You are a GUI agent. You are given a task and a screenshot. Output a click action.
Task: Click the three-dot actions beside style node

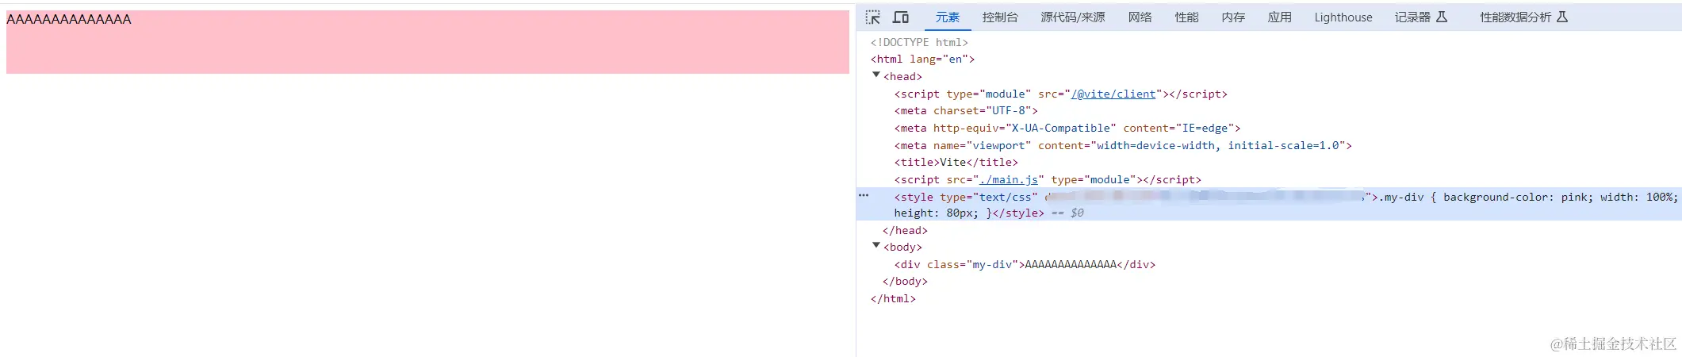pyautogui.click(x=864, y=195)
